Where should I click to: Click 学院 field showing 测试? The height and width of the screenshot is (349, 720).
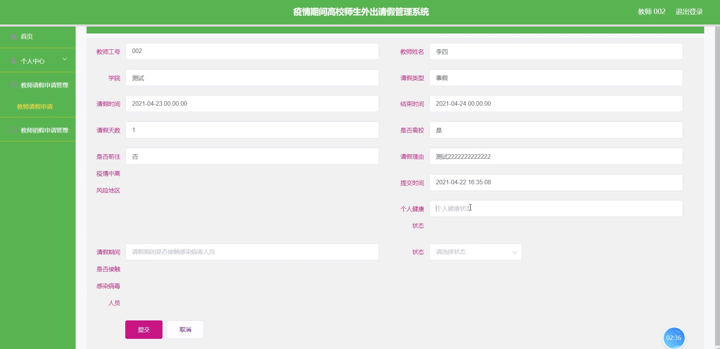pyautogui.click(x=252, y=77)
